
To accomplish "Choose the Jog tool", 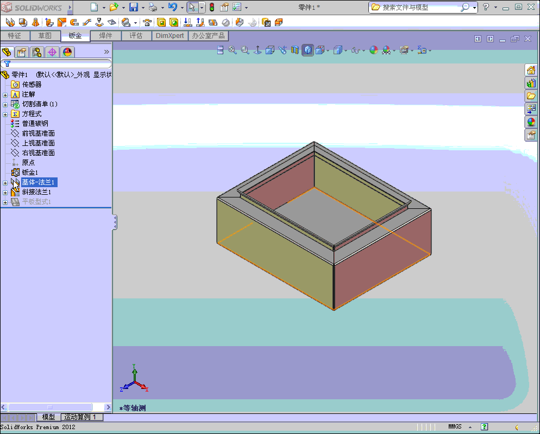I will pyautogui.click(x=86, y=22).
